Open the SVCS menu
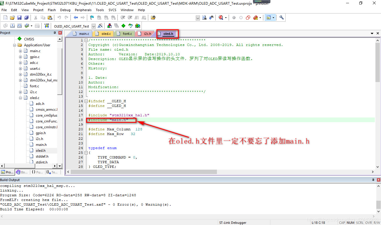 112,10
